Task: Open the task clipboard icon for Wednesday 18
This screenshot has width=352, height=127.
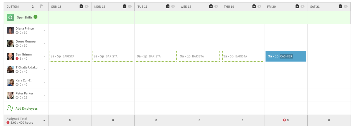Action: (211, 6)
